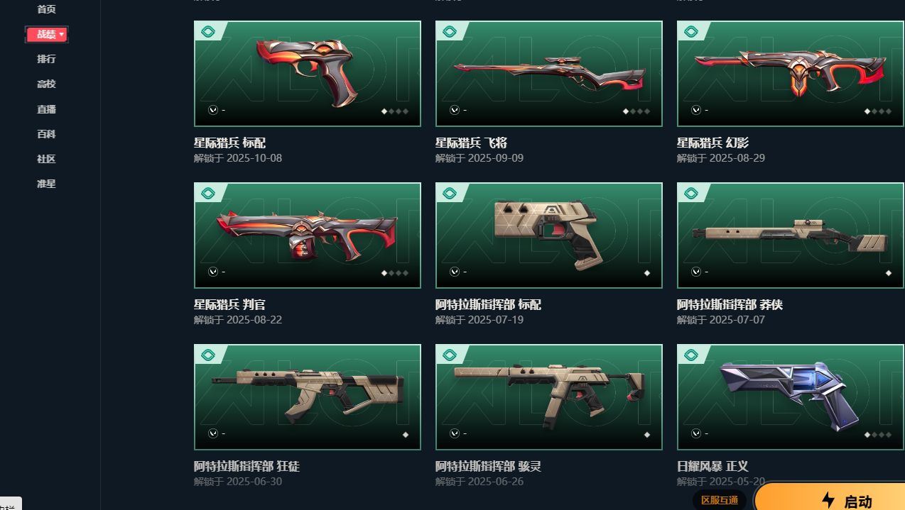
Task: Click collection badge icon on 日耀风暴 正义 card
Action: pos(691,355)
